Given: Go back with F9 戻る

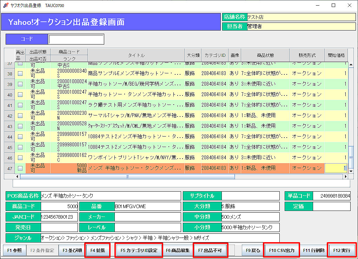Looking at the screenshot, I should pos(253,251).
